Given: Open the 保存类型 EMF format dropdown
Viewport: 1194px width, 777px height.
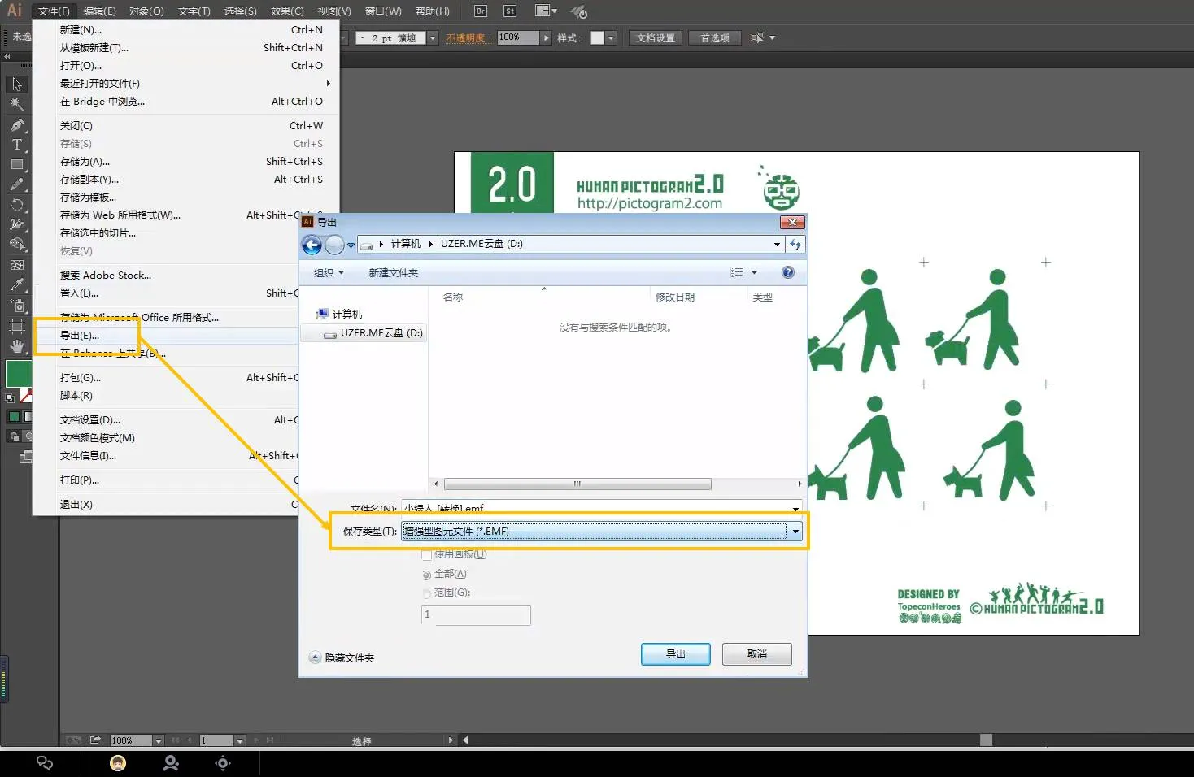Looking at the screenshot, I should (602, 532).
